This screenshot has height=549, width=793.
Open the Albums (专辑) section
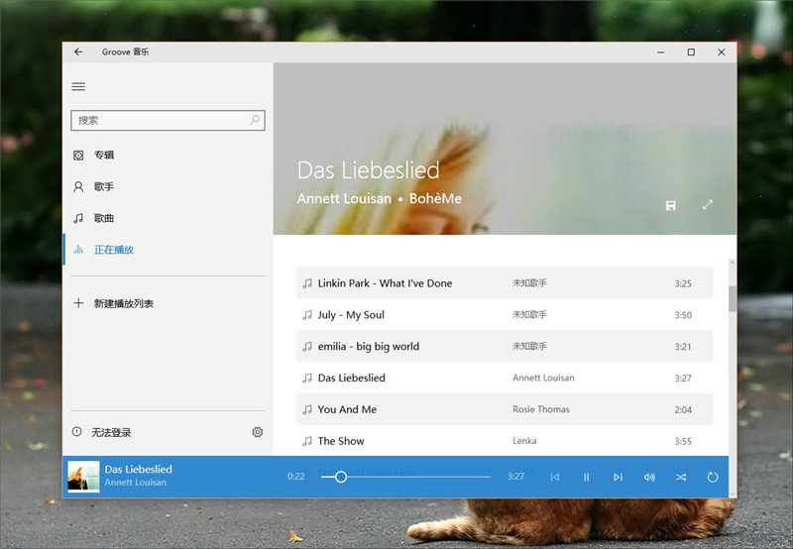click(x=104, y=155)
